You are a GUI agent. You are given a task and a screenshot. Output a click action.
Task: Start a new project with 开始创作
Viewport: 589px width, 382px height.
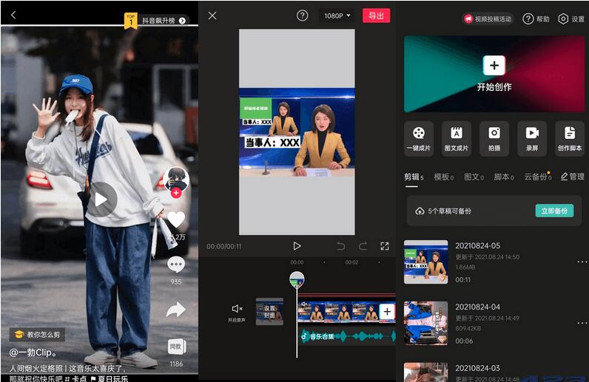tap(494, 74)
